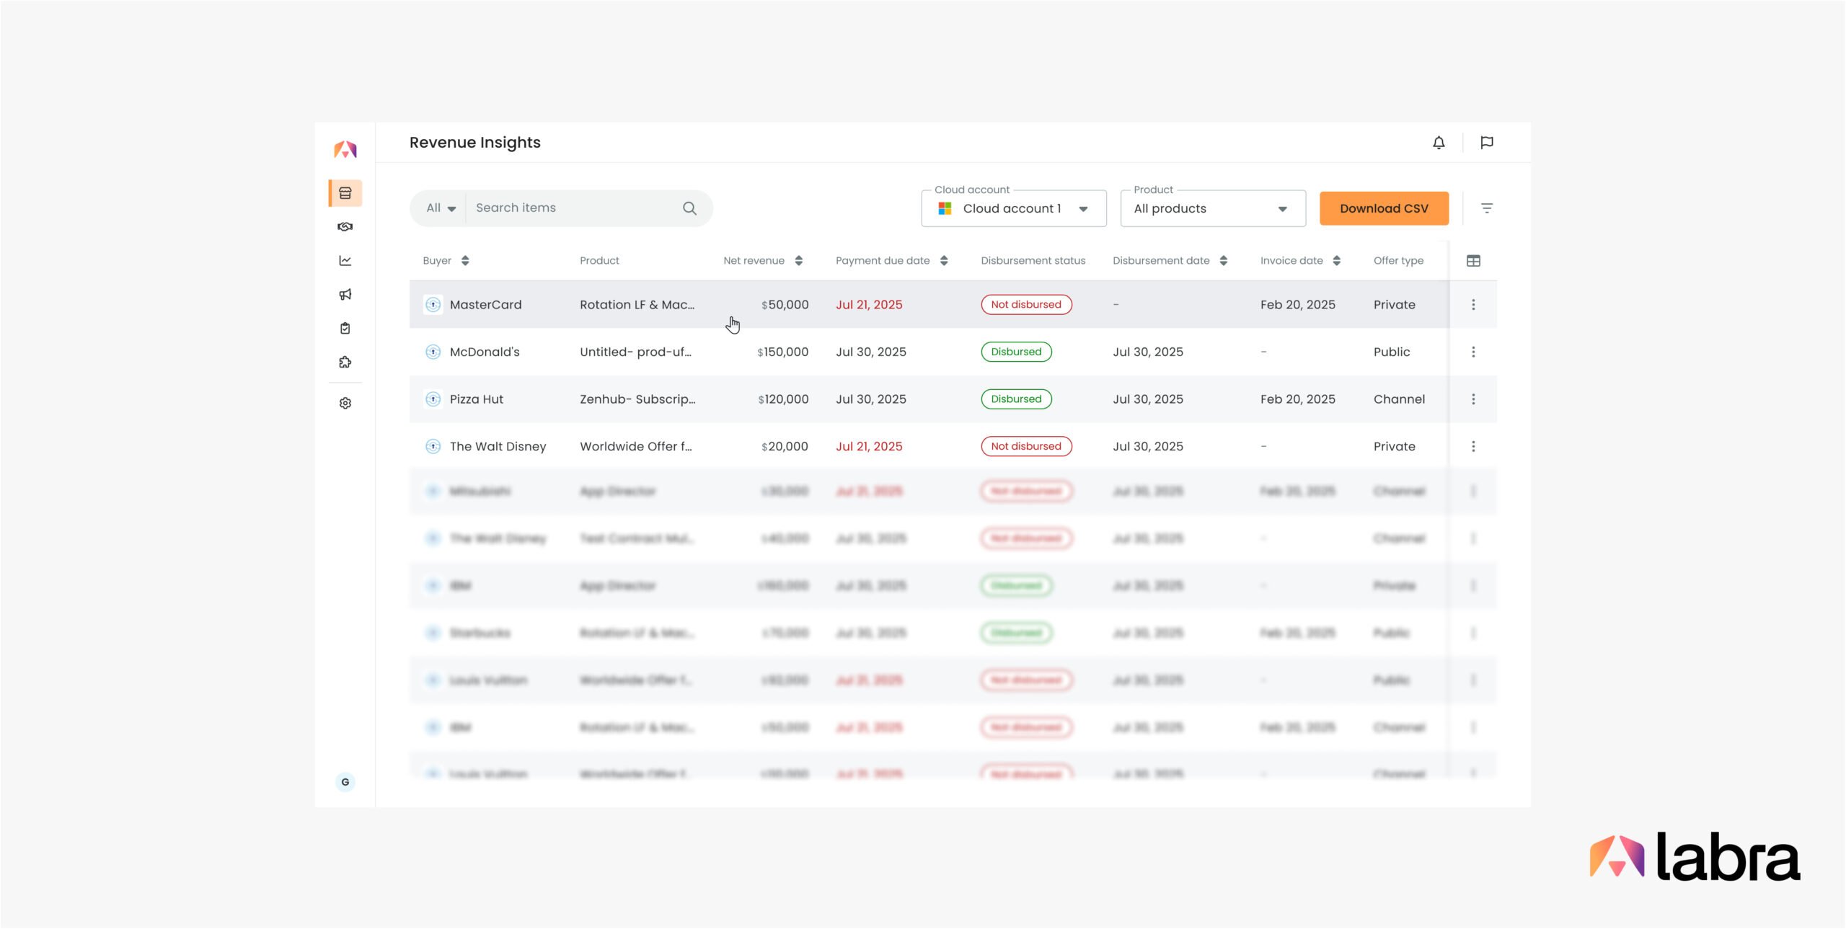
Task: Click the Pizza Hut Channel offer type
Action: [x=1399, y=399]
